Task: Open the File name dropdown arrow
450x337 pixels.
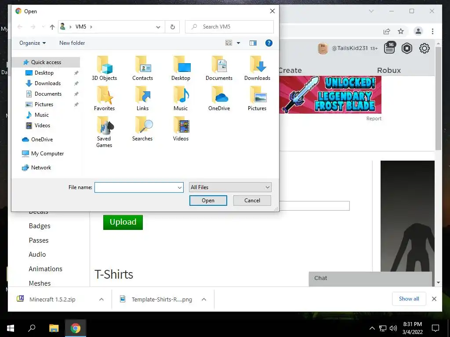Action: [180, 187]
